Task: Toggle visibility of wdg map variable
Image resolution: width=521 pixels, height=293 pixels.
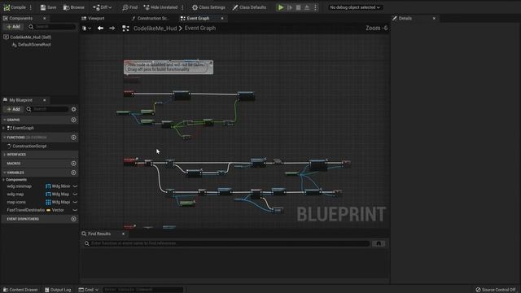Action: coord(75,195)
